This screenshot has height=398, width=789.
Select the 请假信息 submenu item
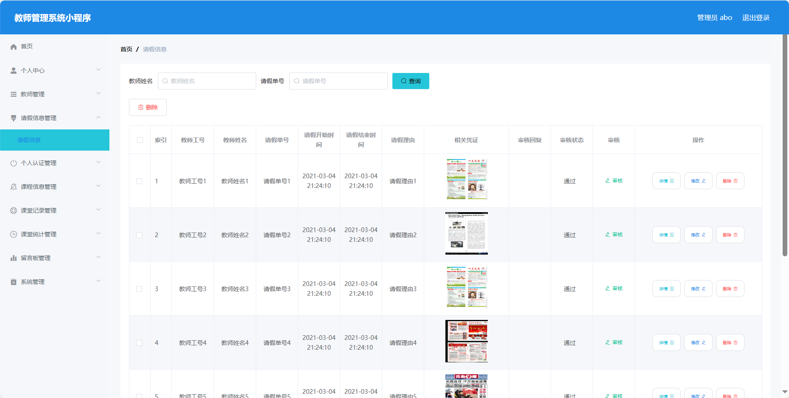[55, 140]
